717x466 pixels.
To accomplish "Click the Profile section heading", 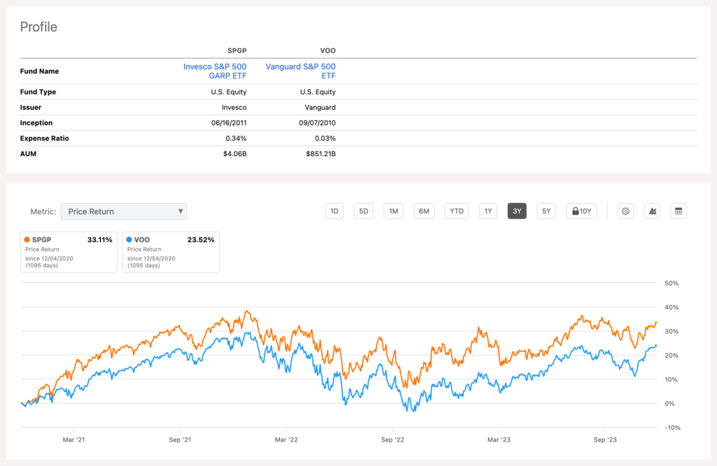I will (x=39, y=27).
